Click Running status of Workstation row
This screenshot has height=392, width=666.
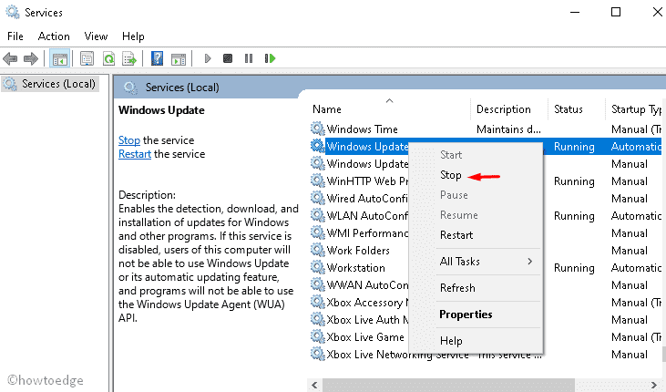(x=574, y=268)
